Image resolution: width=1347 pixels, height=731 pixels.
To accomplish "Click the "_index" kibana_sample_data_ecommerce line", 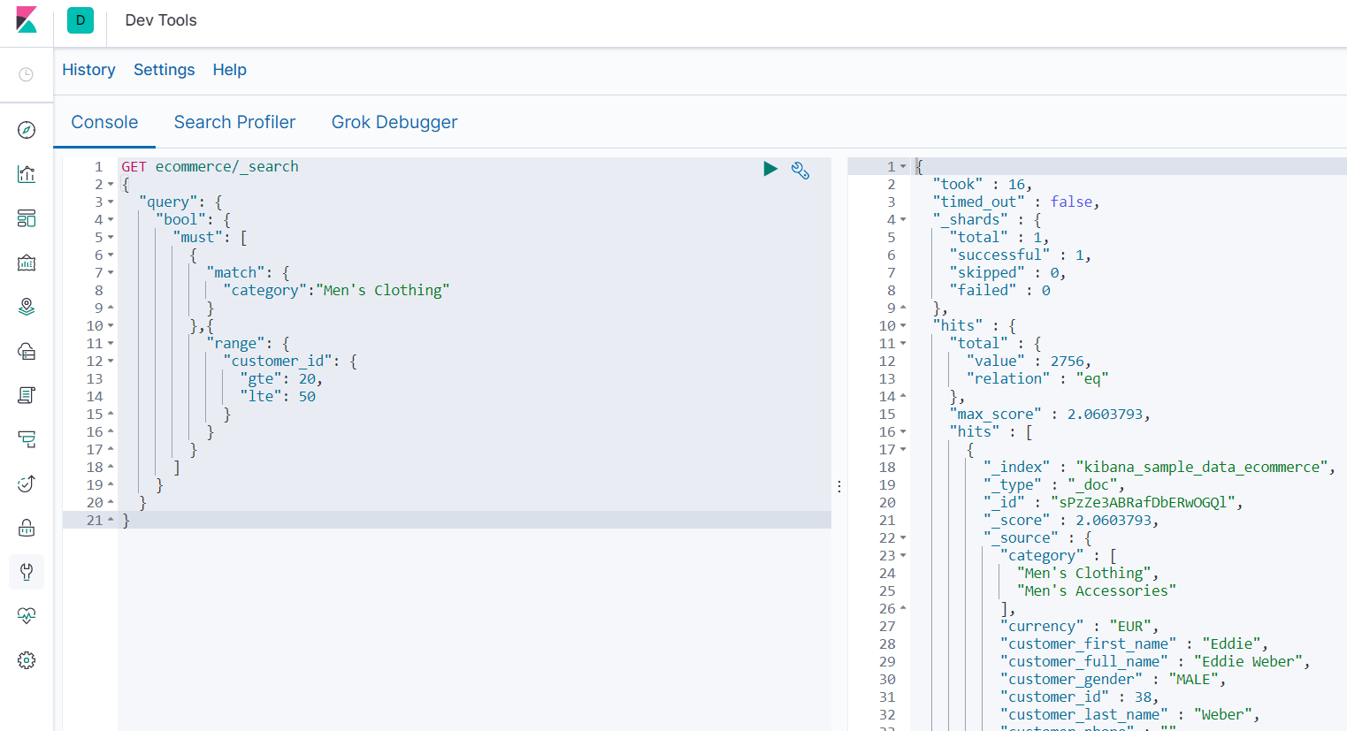I will tap(1159, 467).
